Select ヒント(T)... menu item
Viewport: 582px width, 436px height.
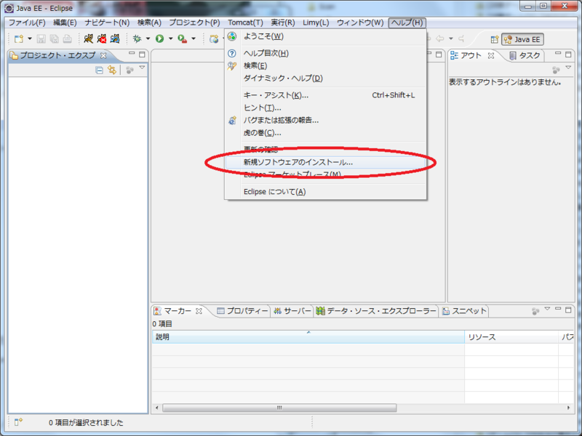(x=325, y=108)
